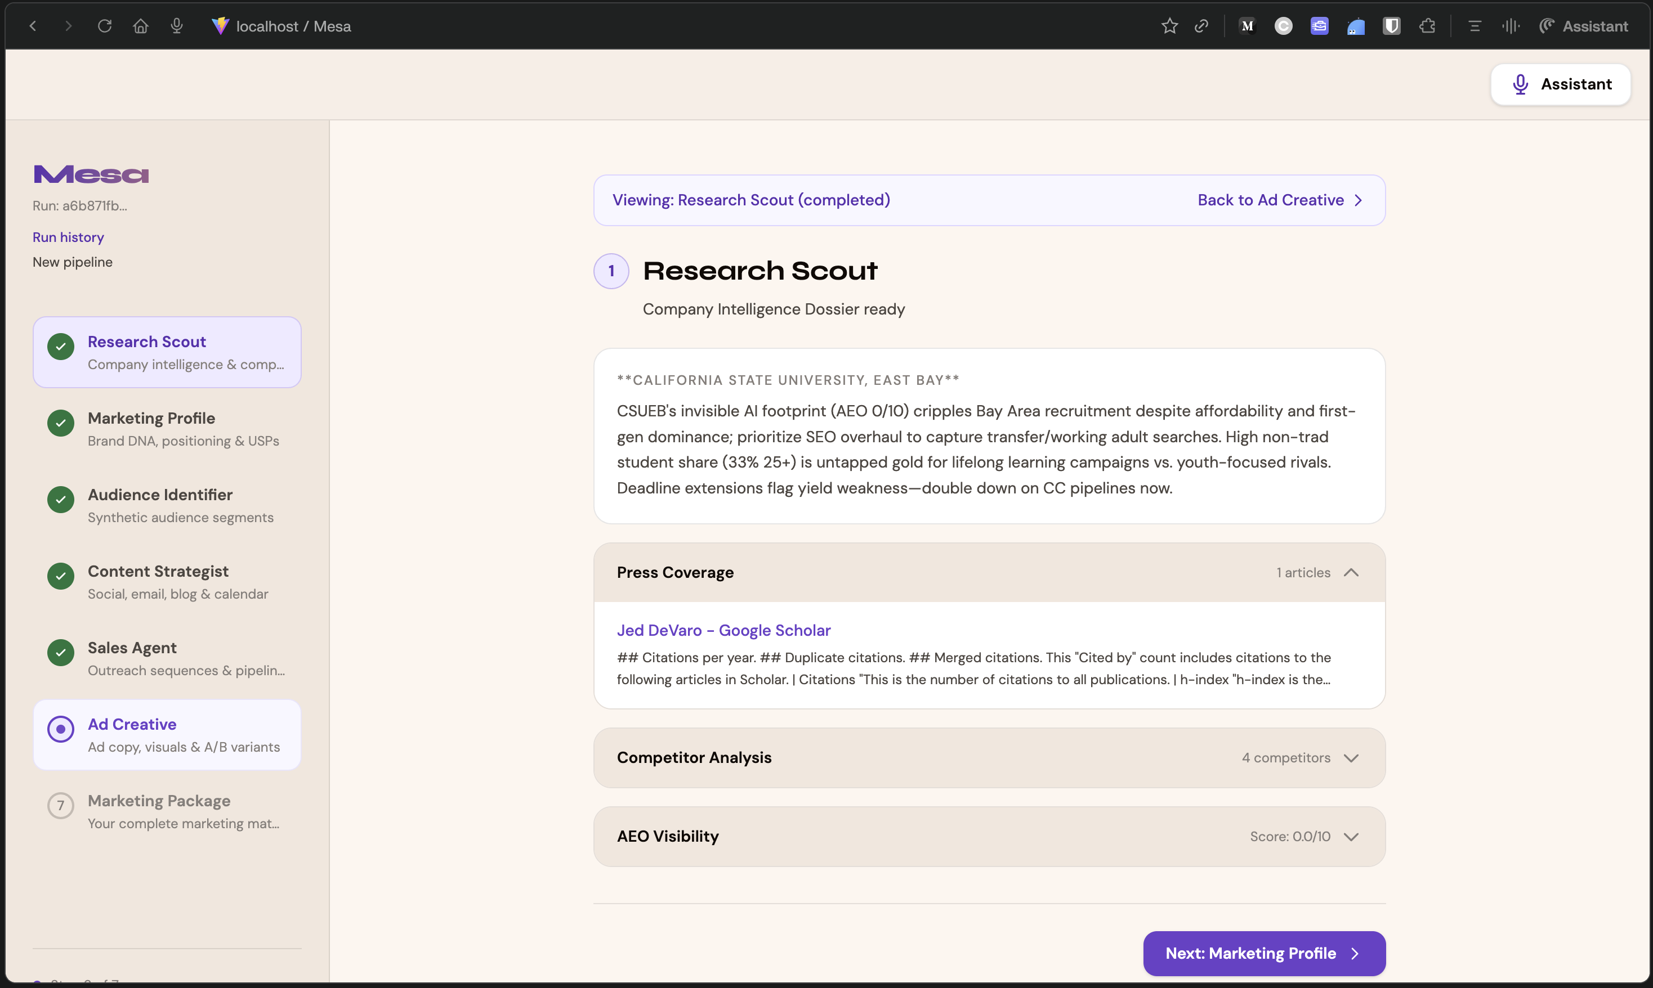
Task: Open Jed DeVaro Google Scholar link
Action: coord(723,630)
